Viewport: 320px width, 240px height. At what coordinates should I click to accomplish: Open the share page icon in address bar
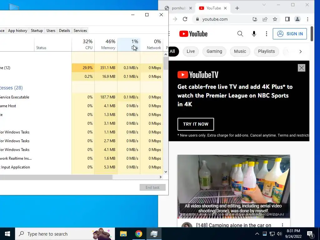(265, 19)
